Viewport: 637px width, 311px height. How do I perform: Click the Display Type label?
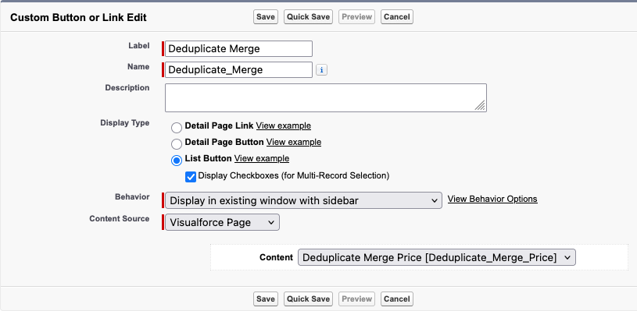click(125, 123)
